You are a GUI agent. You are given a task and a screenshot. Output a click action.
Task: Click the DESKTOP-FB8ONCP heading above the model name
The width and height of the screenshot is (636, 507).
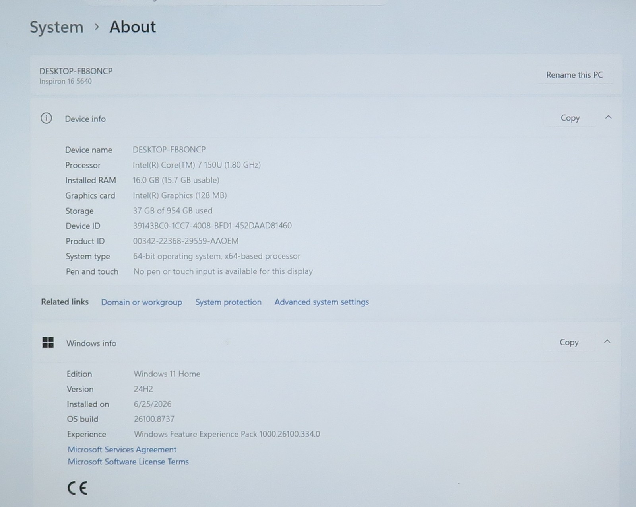(x=76, y=71)
